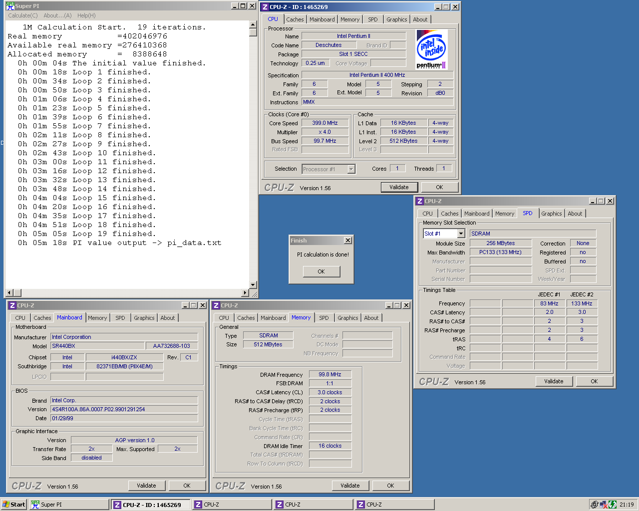Switch to Caches tab in CPU-Z ID 1465269
Screen dimensions: 639x511
(x=295, y=19)
